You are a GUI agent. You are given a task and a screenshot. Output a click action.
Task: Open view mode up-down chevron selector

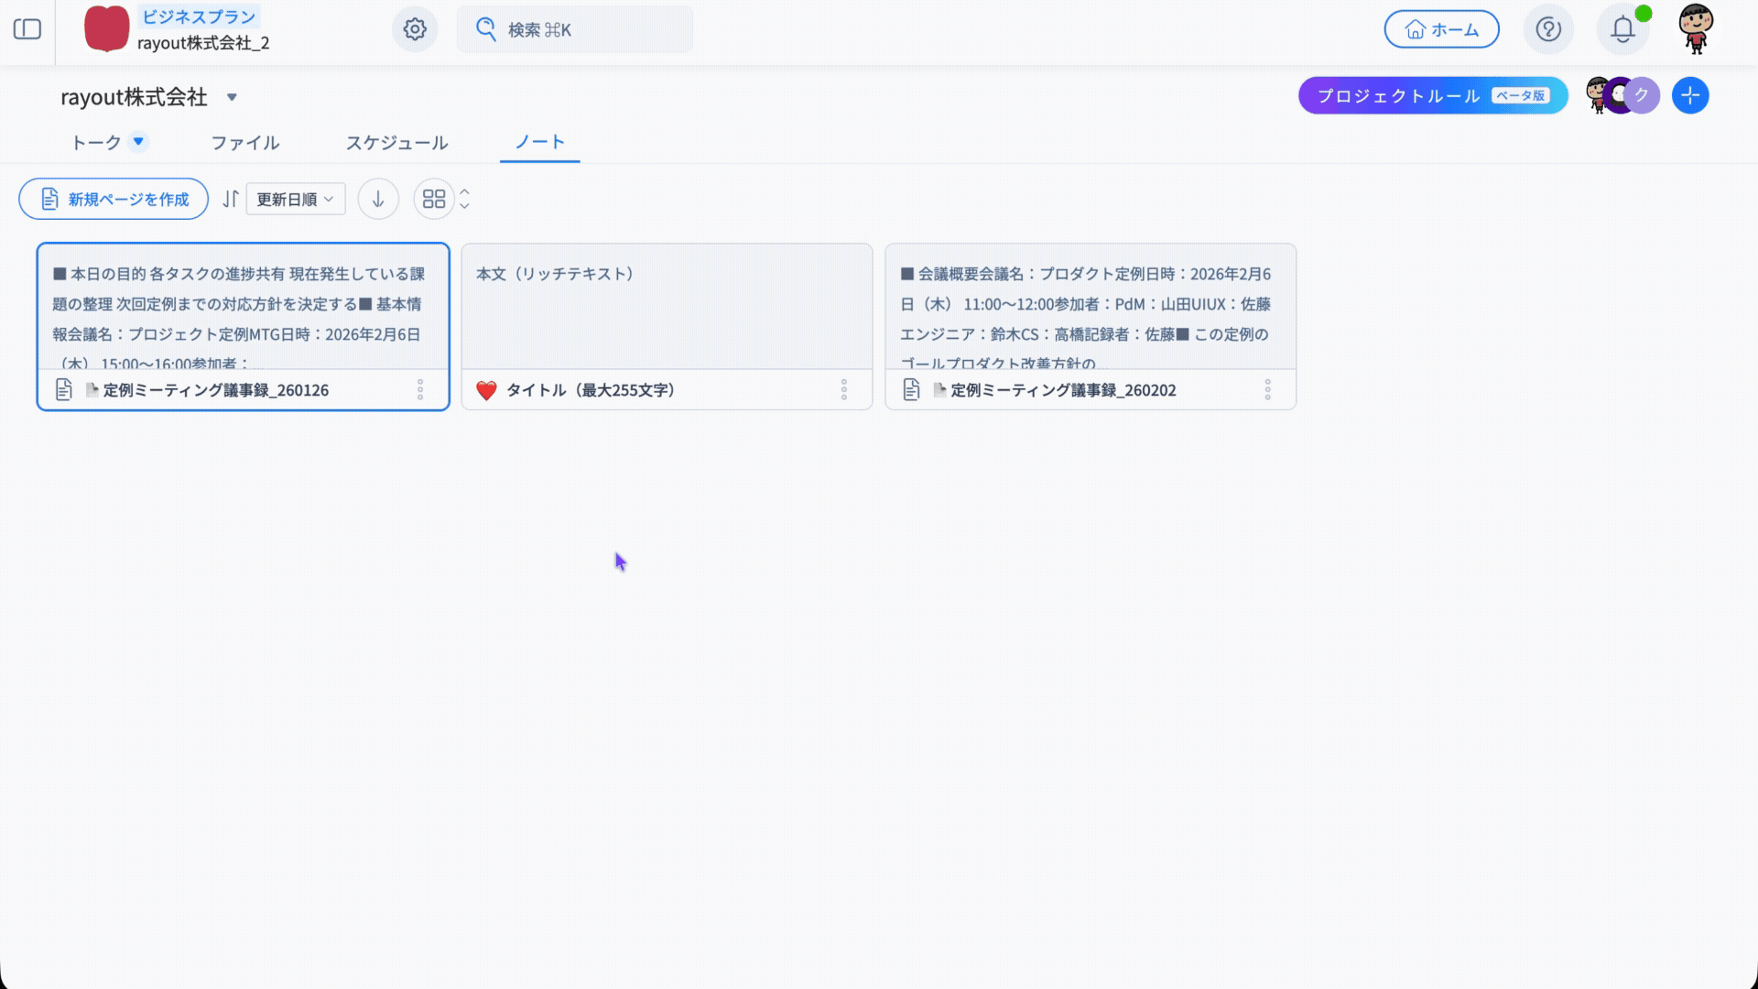pos(464,199)
